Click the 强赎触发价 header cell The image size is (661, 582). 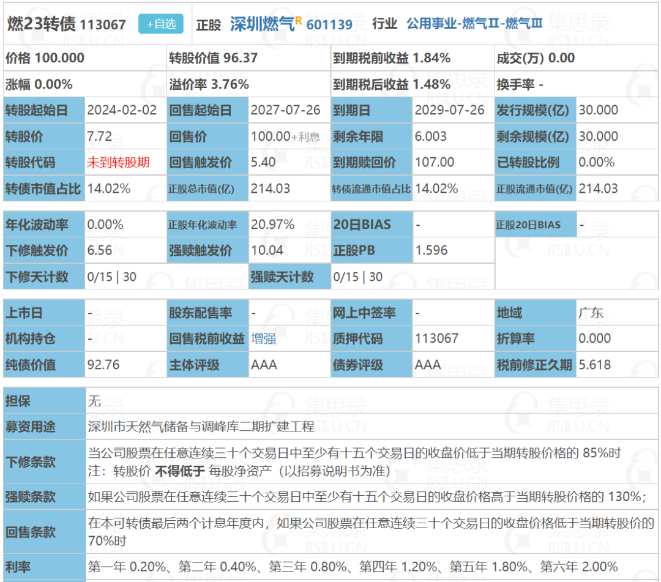click(208, 250)
